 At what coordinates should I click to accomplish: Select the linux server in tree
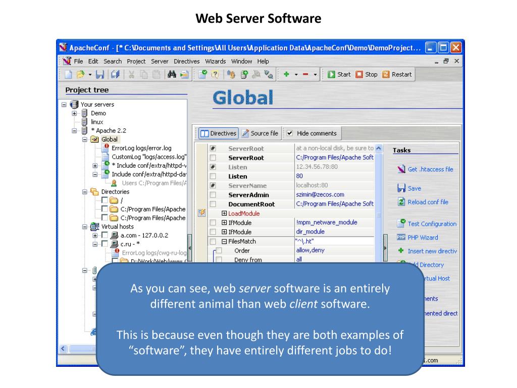97,122
